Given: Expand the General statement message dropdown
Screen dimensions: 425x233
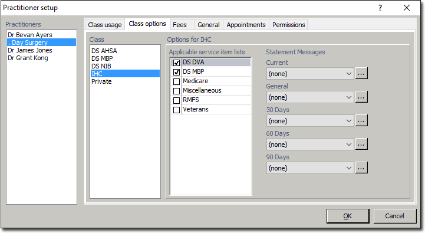Looking at the screenshot, I should pyautogui.click(x=310, y=97).
